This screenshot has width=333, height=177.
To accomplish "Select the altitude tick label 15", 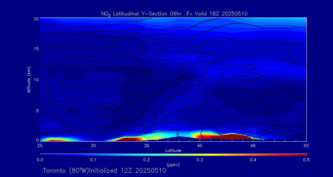I will coord(36,49).
